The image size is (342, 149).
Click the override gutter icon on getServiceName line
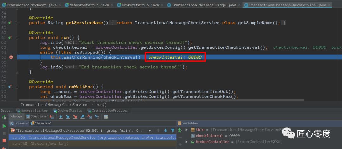pos(10,23)
